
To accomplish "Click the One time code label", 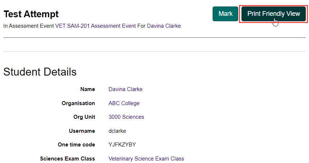I will pos(76,145).
